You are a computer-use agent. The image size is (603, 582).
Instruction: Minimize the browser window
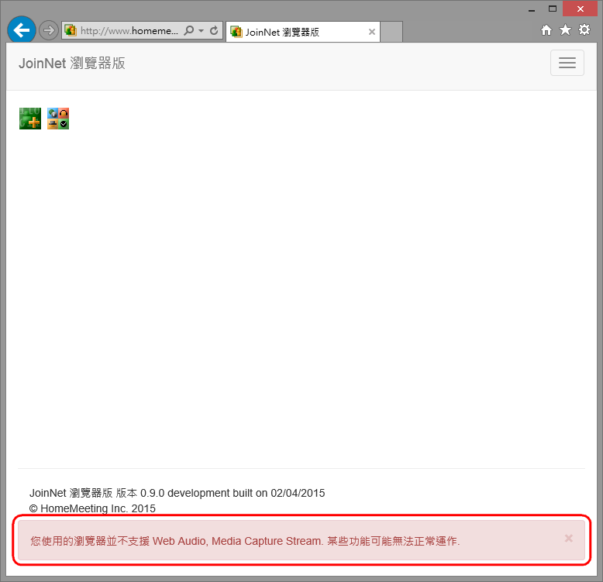[532, 9]
